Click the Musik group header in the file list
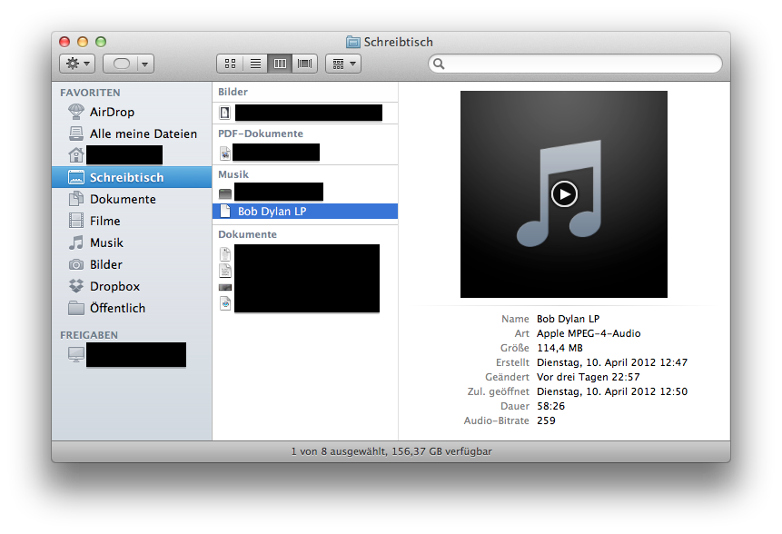782x534 pixels. point(233,174)
